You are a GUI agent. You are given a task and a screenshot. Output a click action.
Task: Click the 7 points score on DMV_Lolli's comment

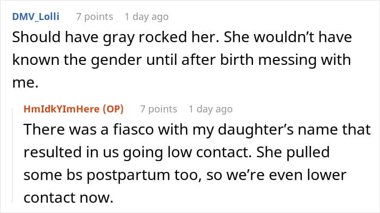94,17
